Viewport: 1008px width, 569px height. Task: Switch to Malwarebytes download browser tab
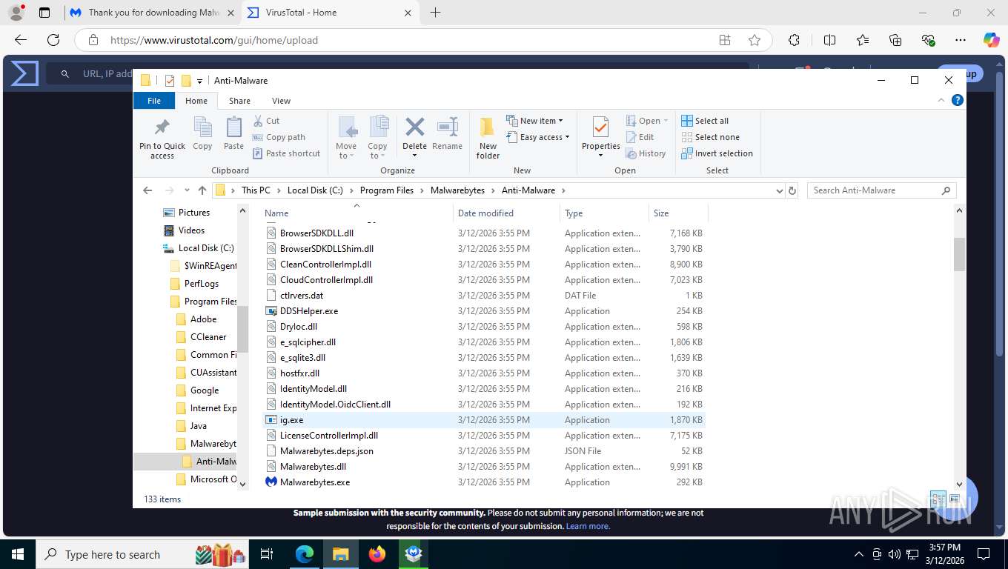pos(152,13)
